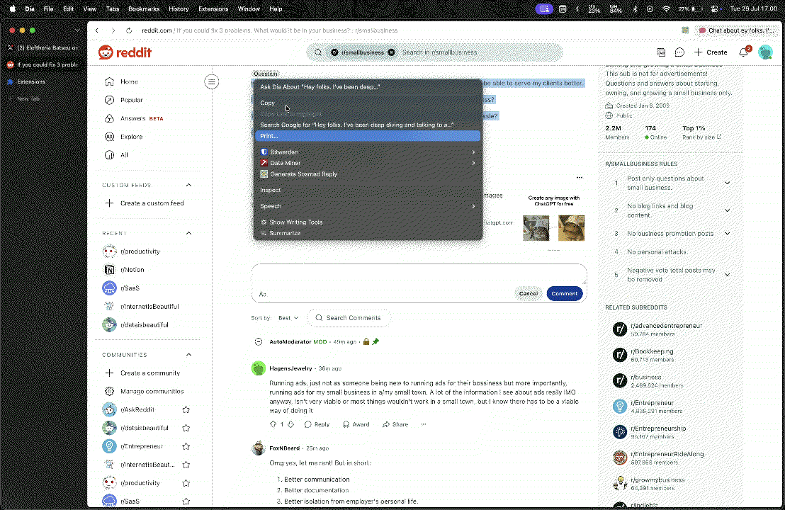Favorite r/SaaS community with star
Screen dimensions: 785x510
tap(186, 501)
